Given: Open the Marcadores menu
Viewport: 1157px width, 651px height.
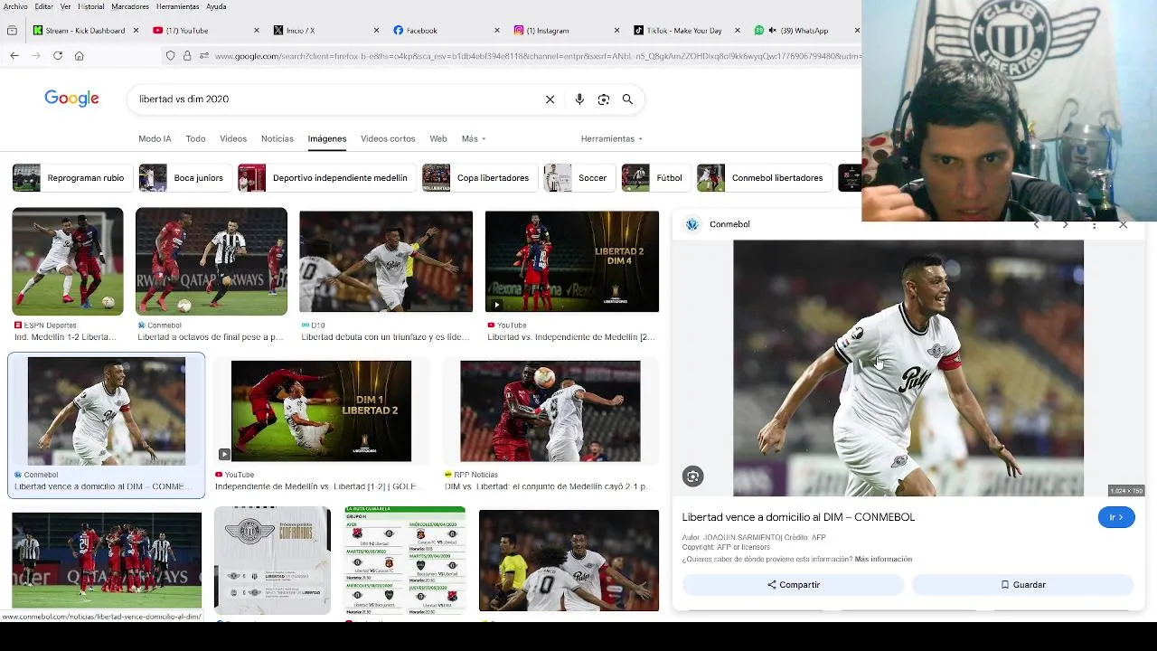Looking at the screenshot, I should click(x=130, y=6).
